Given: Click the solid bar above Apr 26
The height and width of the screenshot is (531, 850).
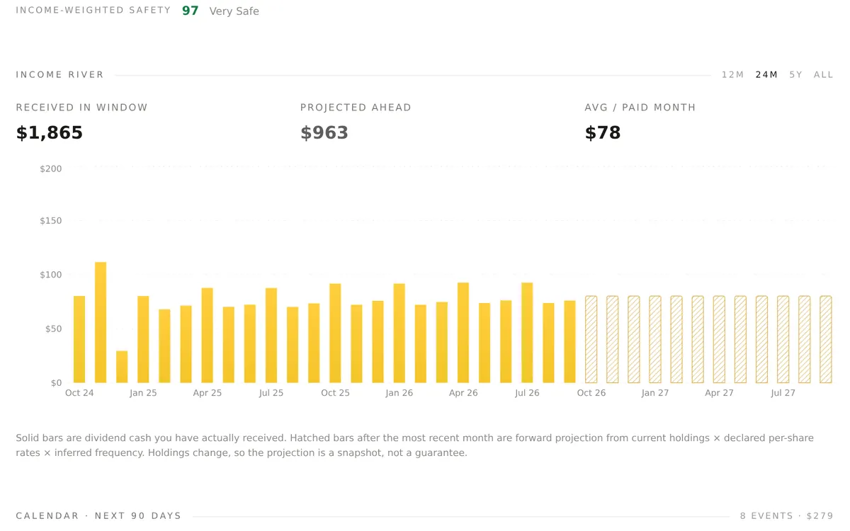Looking at the screenshot, I should point(463,333).
